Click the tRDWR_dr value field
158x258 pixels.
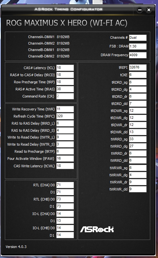point(138,125)
